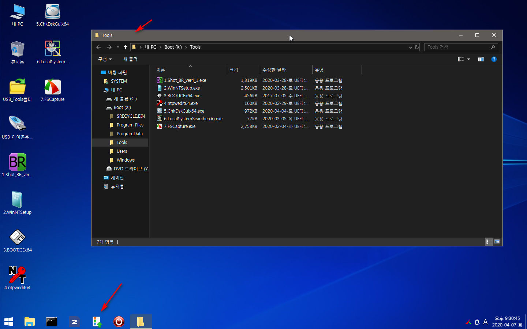This screenshot has height=329, width=527.
Task: Sort by the 유형 column header
Action: 337,70
